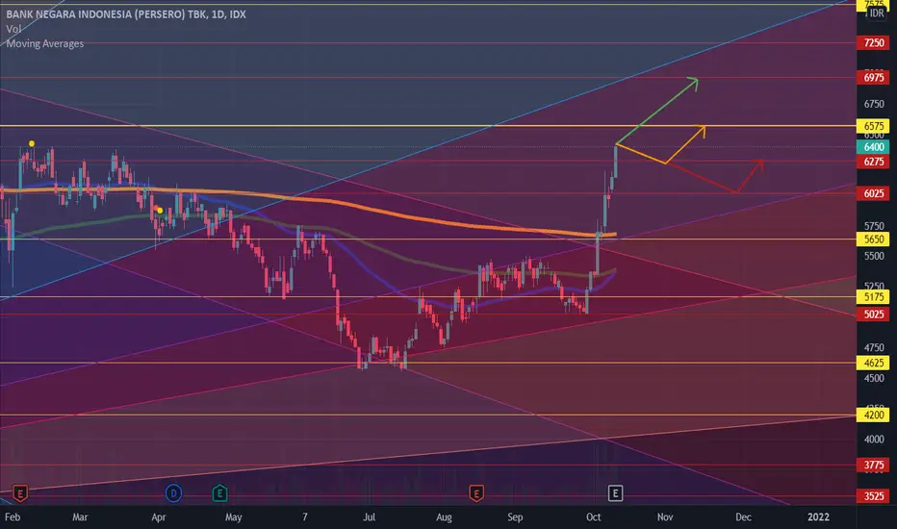
Task: Click the red 6975 price label
Action: tap(873, 77)
